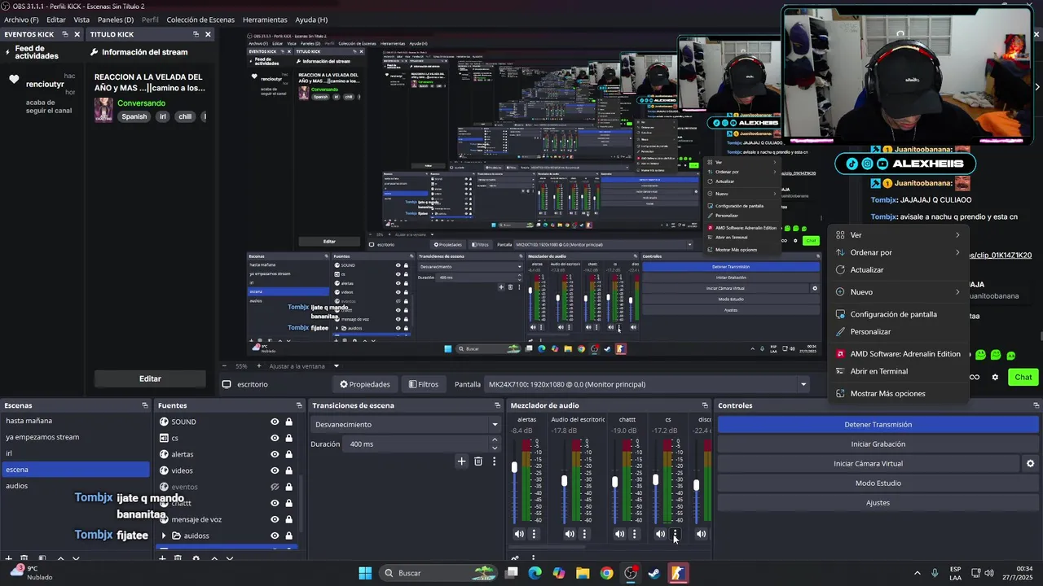
Task: Open Colección de Escenas menu
Action: click(200, 20)
